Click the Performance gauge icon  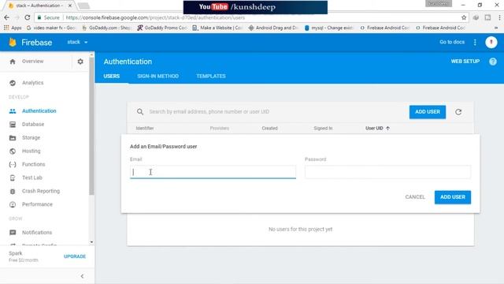click(x=13, y=204)
